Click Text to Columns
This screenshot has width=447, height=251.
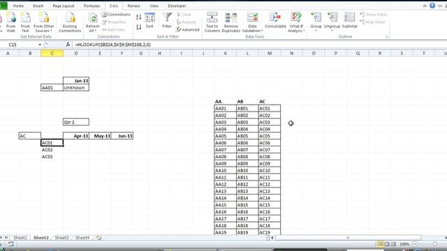(x=212, y=22)
